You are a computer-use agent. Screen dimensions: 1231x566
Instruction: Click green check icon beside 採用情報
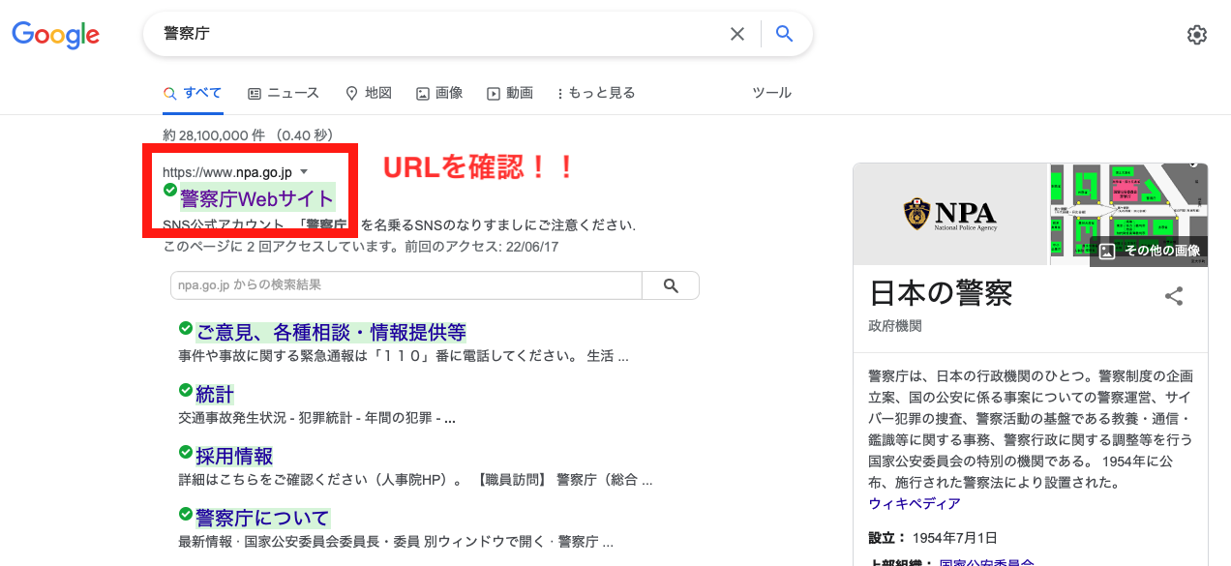tap(186, 452)
